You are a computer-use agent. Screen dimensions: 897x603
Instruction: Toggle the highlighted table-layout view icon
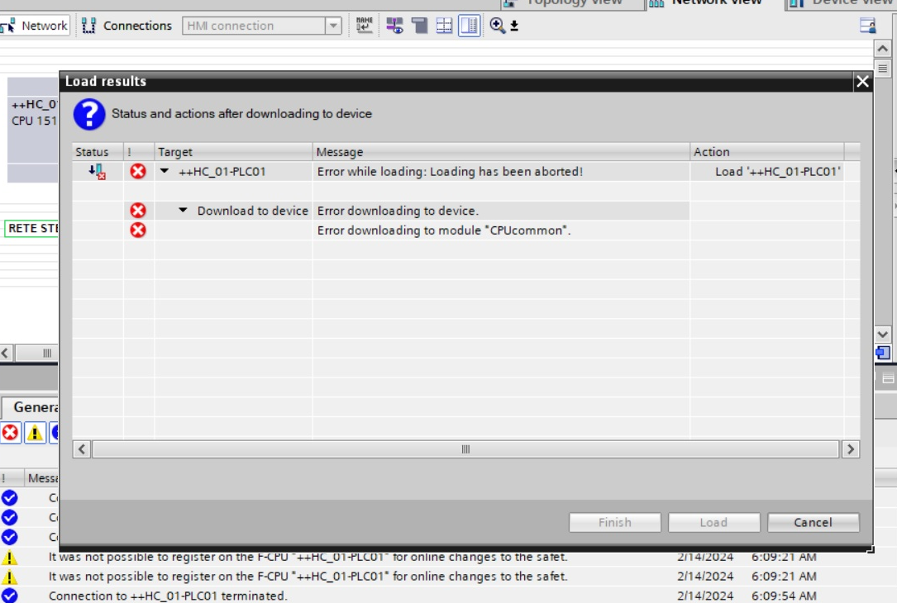point(469,25)
